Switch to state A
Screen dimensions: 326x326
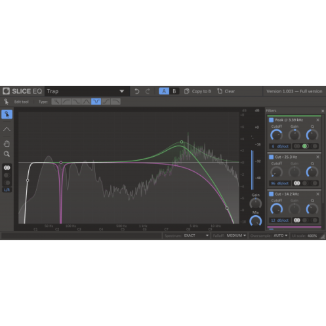click(x=164, y=91)
